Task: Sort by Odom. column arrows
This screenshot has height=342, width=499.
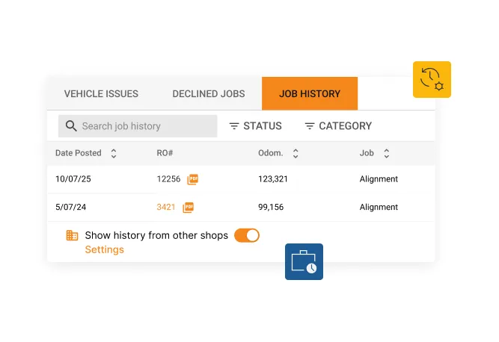Action: [296, 153]
